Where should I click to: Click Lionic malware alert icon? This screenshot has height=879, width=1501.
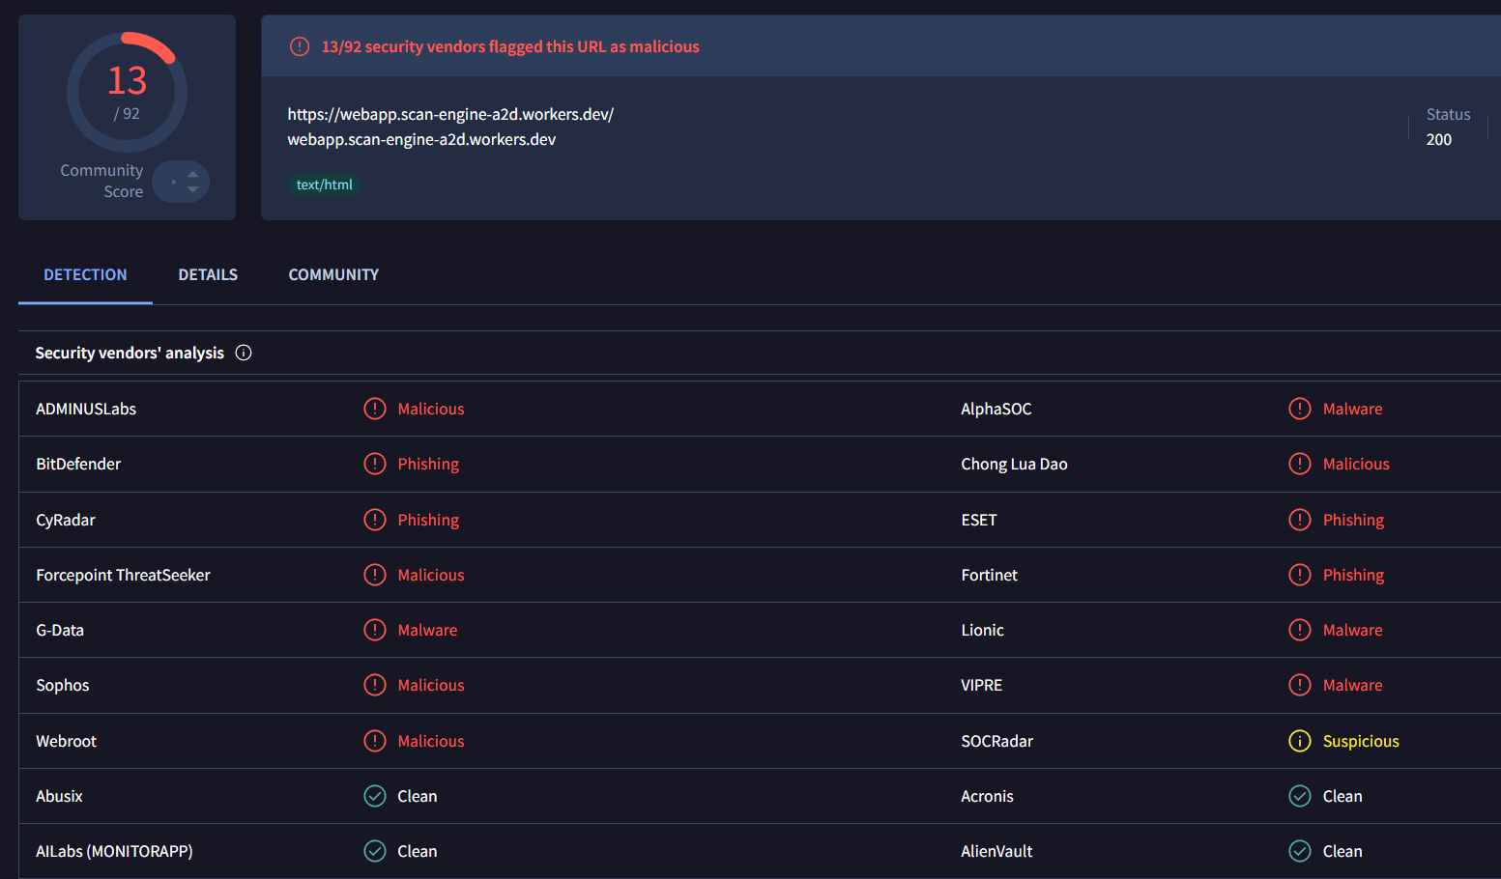pos(1300,630)
